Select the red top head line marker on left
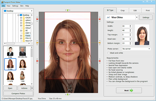 [x=37, y=19]
